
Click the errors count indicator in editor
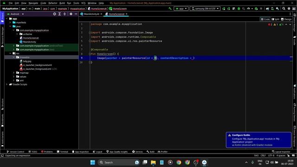pos(270,25)
